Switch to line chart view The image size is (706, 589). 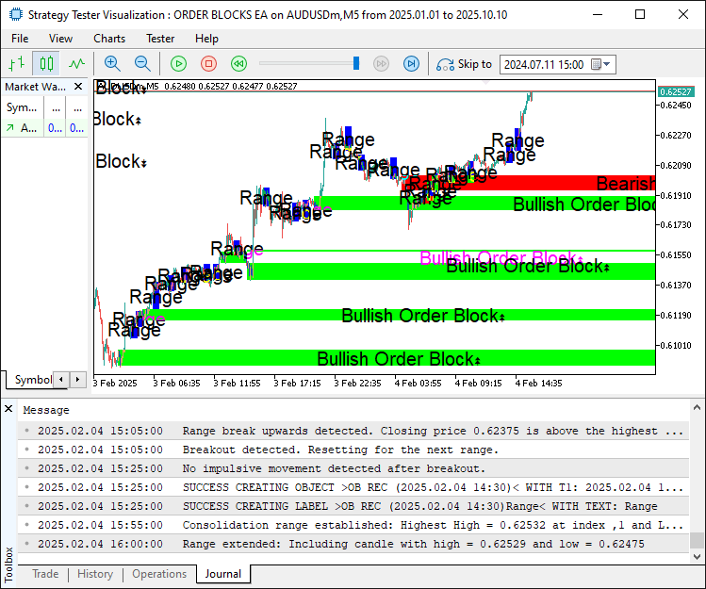click(x=75, y=64)
